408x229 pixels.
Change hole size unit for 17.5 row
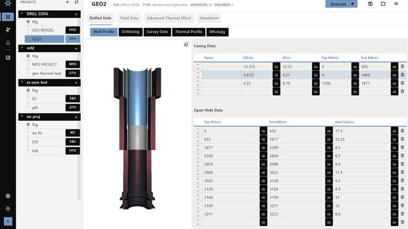click(x=395, y=131)
